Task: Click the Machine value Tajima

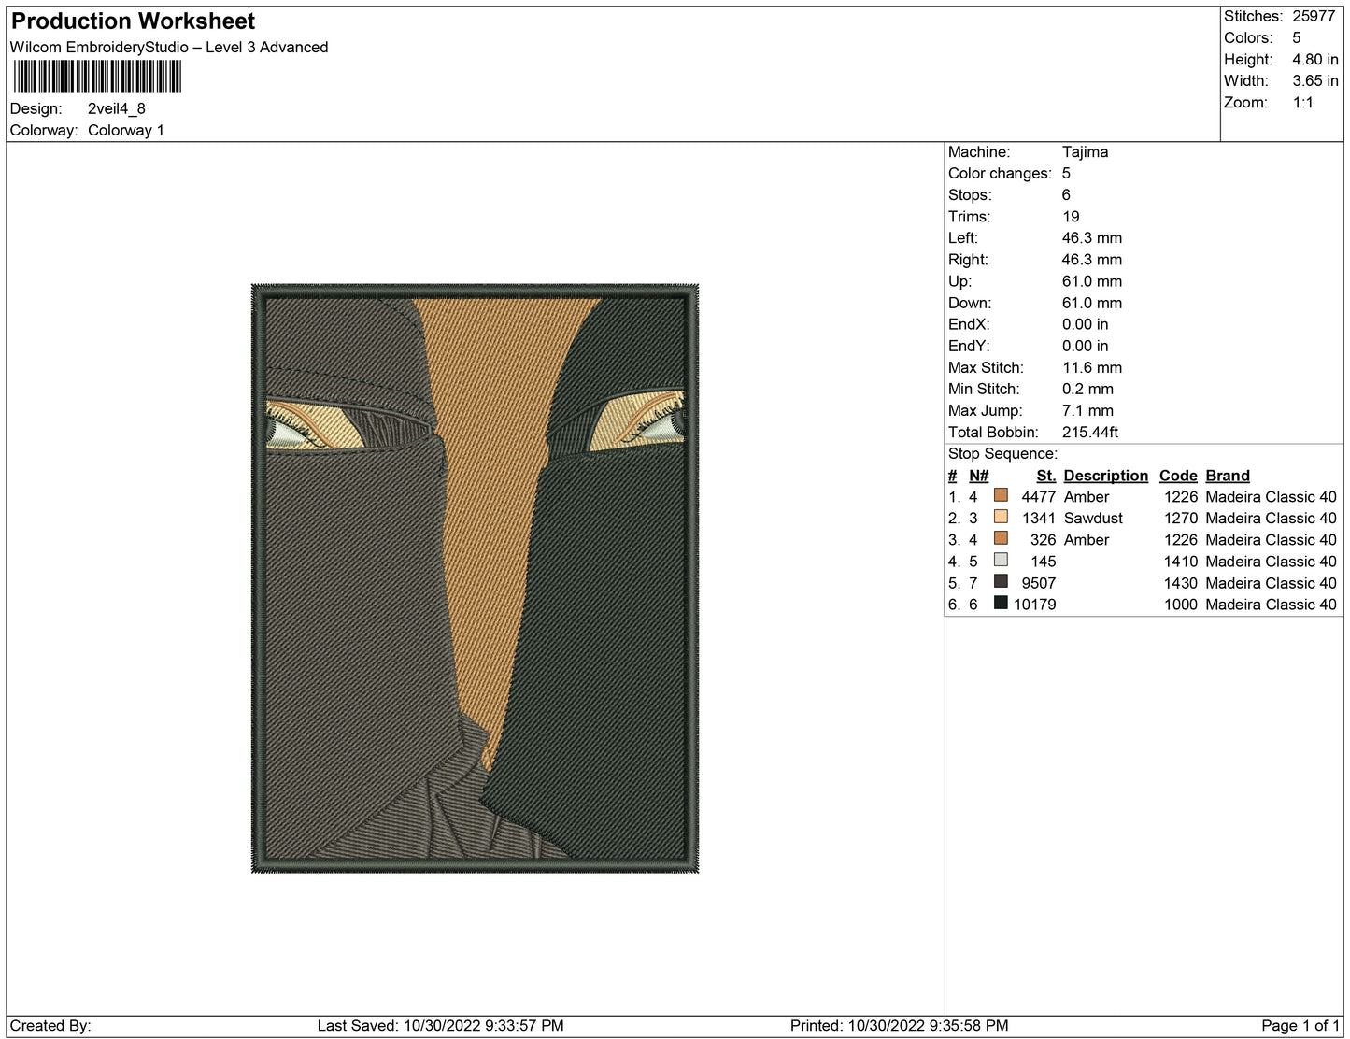Action: 1085,151
